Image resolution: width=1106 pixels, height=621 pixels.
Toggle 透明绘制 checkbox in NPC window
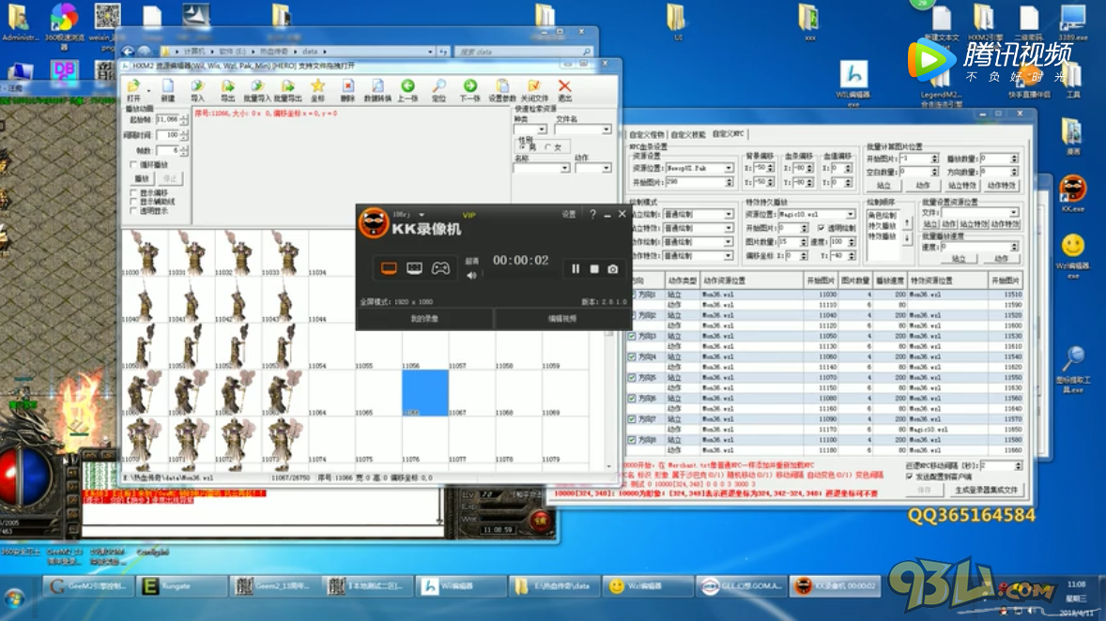pyautogui.click(x=821, y=228)
